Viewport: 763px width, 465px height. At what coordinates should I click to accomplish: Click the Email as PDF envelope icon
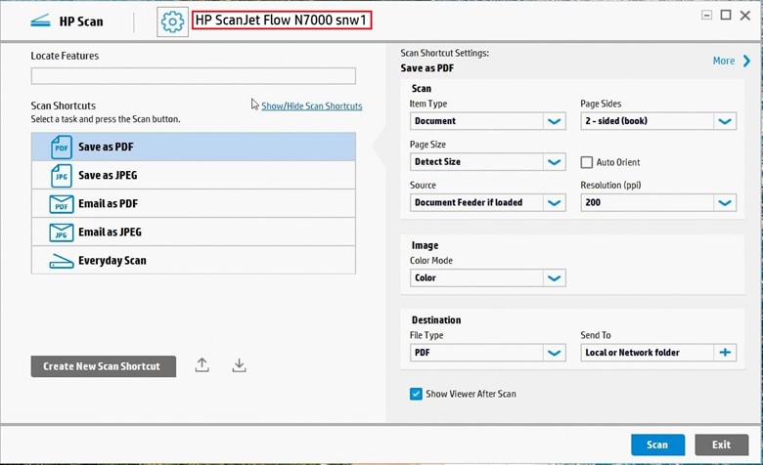[x=62, y=204]
